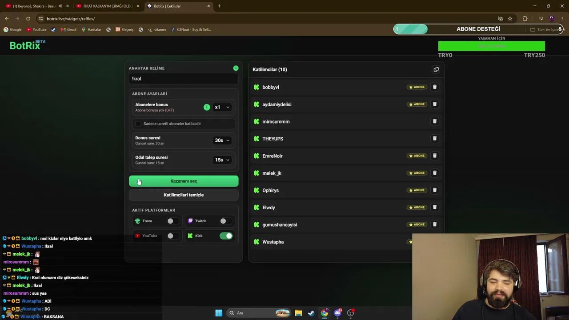Remove melek_jk using the trash icon
This screenshot has width=569, height=320.
click(x=435, y=173)
